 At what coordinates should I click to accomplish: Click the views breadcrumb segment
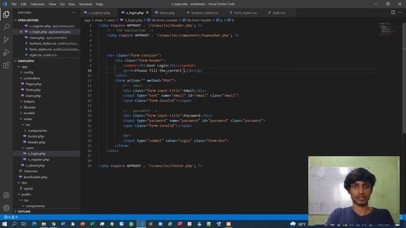[x=98, y=20]
